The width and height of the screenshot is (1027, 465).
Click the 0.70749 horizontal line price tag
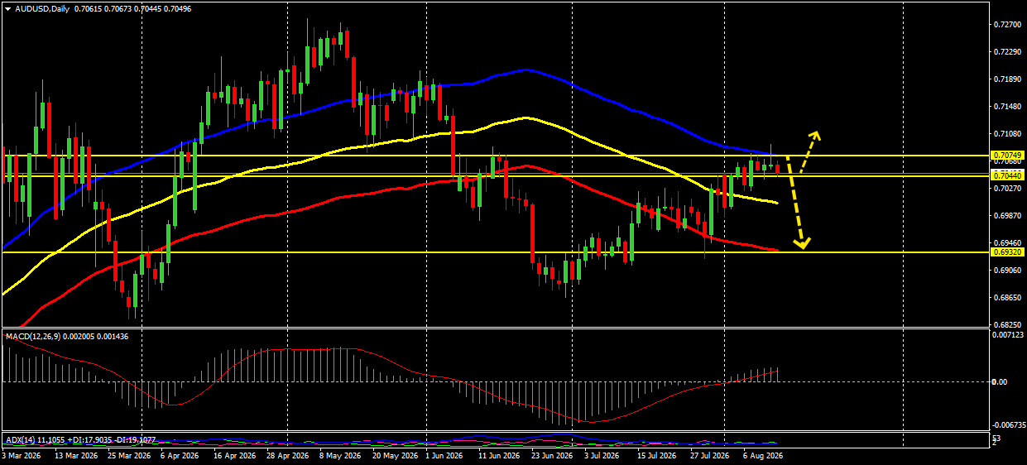[x=1009, y=155]
